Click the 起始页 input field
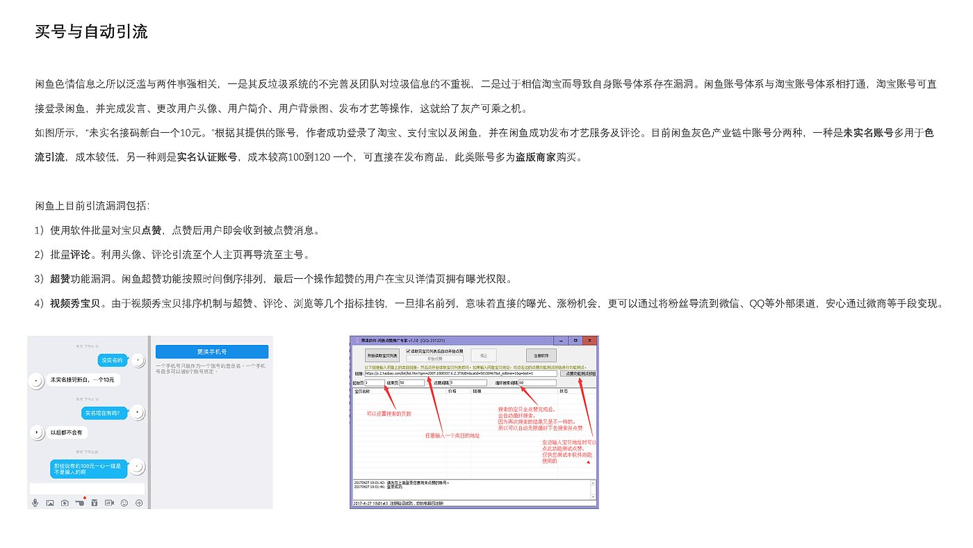Viewport: 973px width, 548px height. [x=375, y=382]
